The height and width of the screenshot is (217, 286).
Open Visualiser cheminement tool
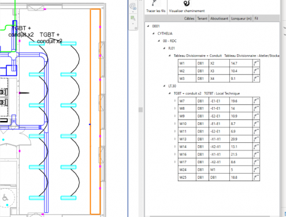[187, 7]
